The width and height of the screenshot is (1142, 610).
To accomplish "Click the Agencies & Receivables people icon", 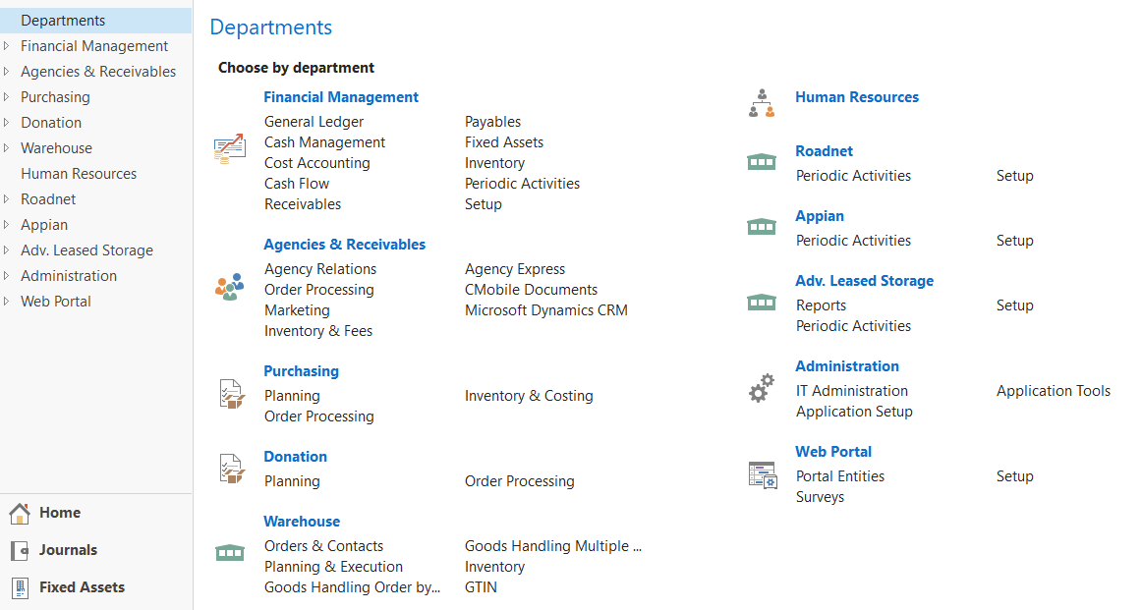I will point(229,286).
